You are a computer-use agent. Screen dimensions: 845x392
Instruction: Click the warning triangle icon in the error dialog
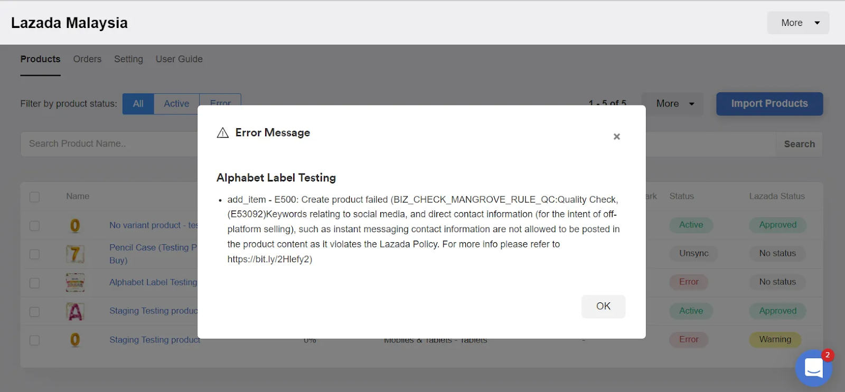(x=222, y=133)
